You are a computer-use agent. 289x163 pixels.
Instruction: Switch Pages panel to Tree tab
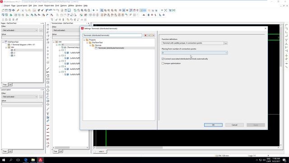click(x=5, y=85)
